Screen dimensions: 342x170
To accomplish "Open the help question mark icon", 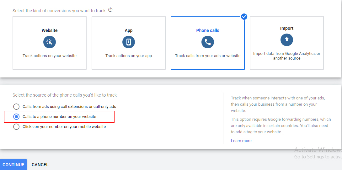I will point(110,10).
